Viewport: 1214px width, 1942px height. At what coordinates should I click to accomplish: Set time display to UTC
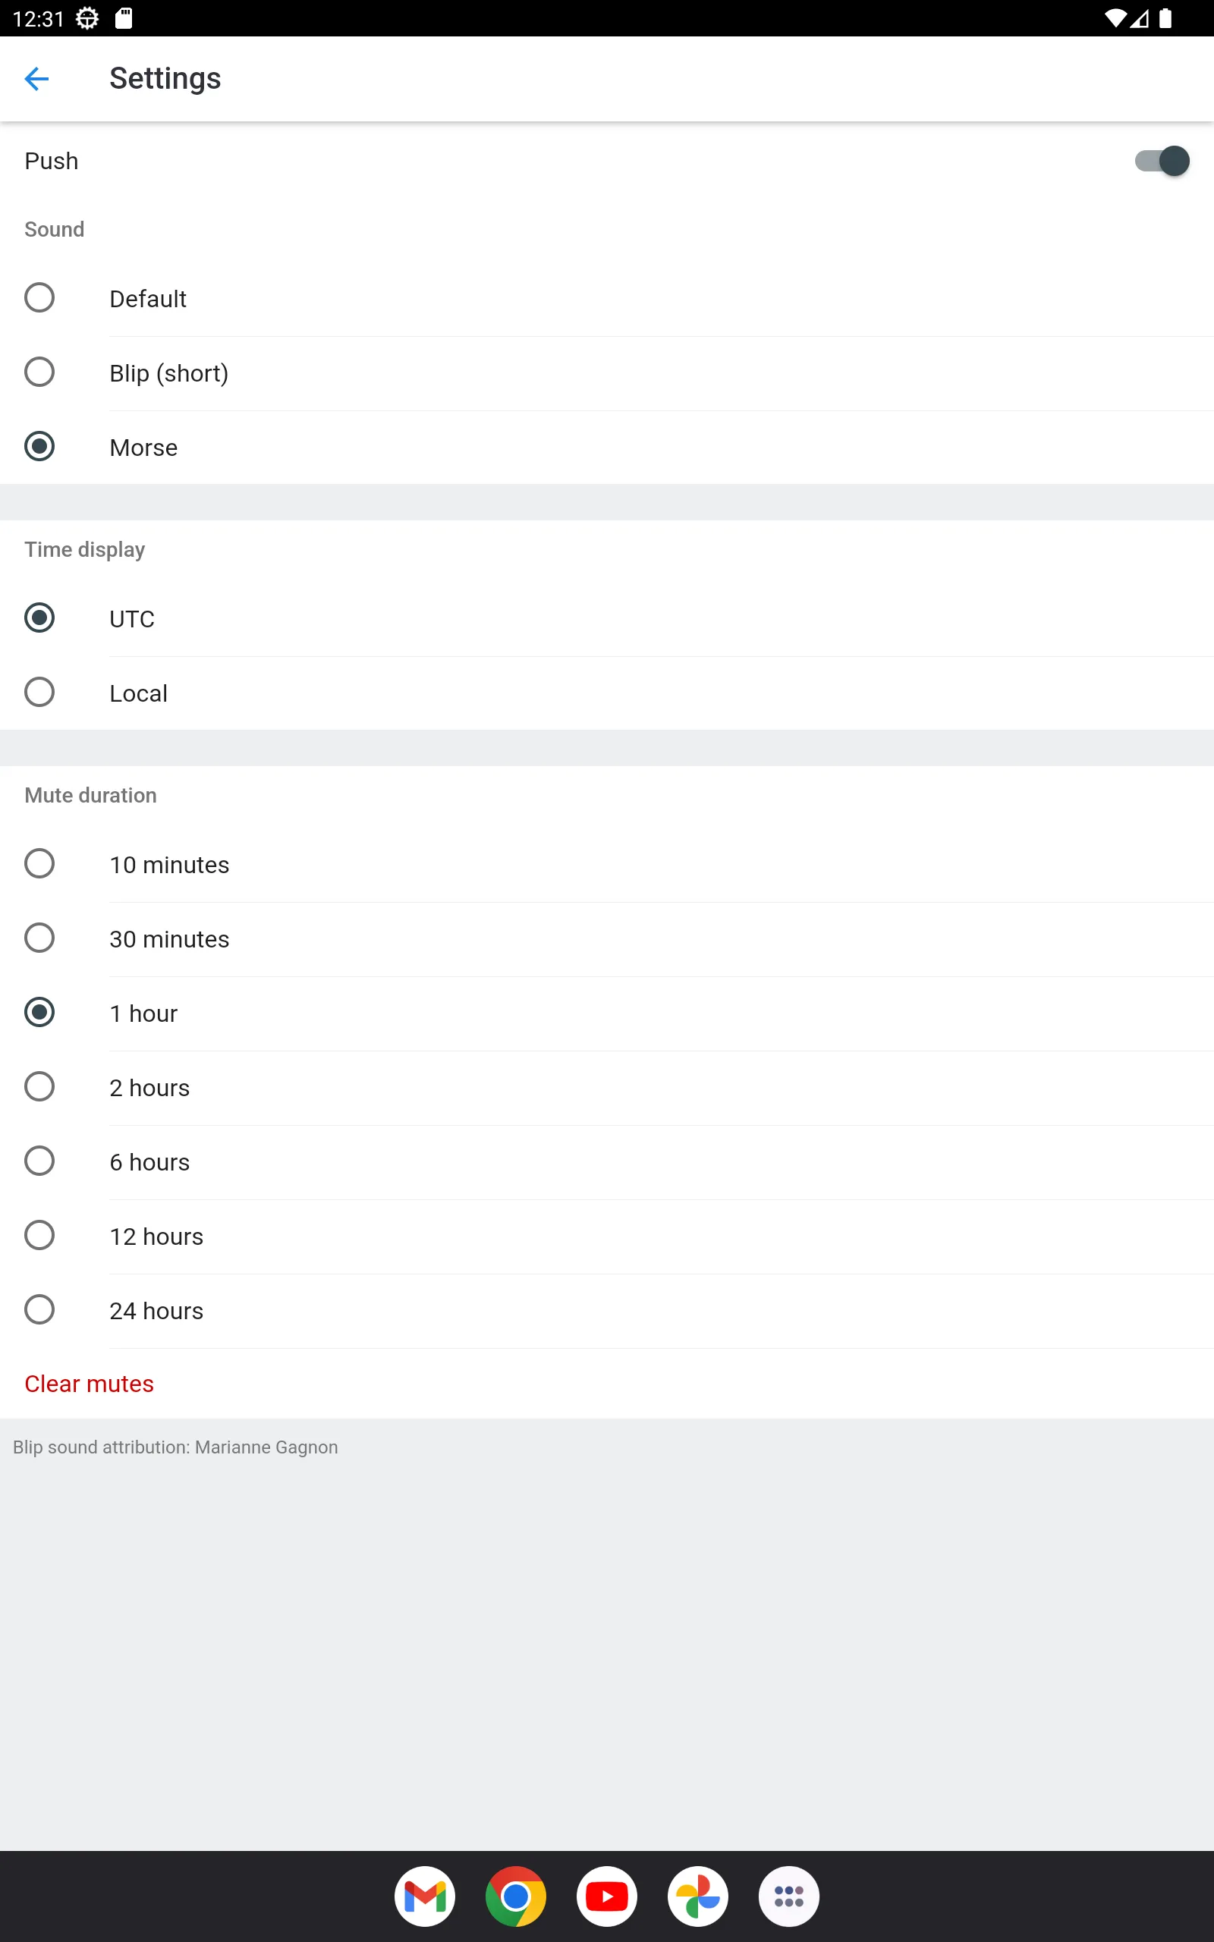pos(39,618)
